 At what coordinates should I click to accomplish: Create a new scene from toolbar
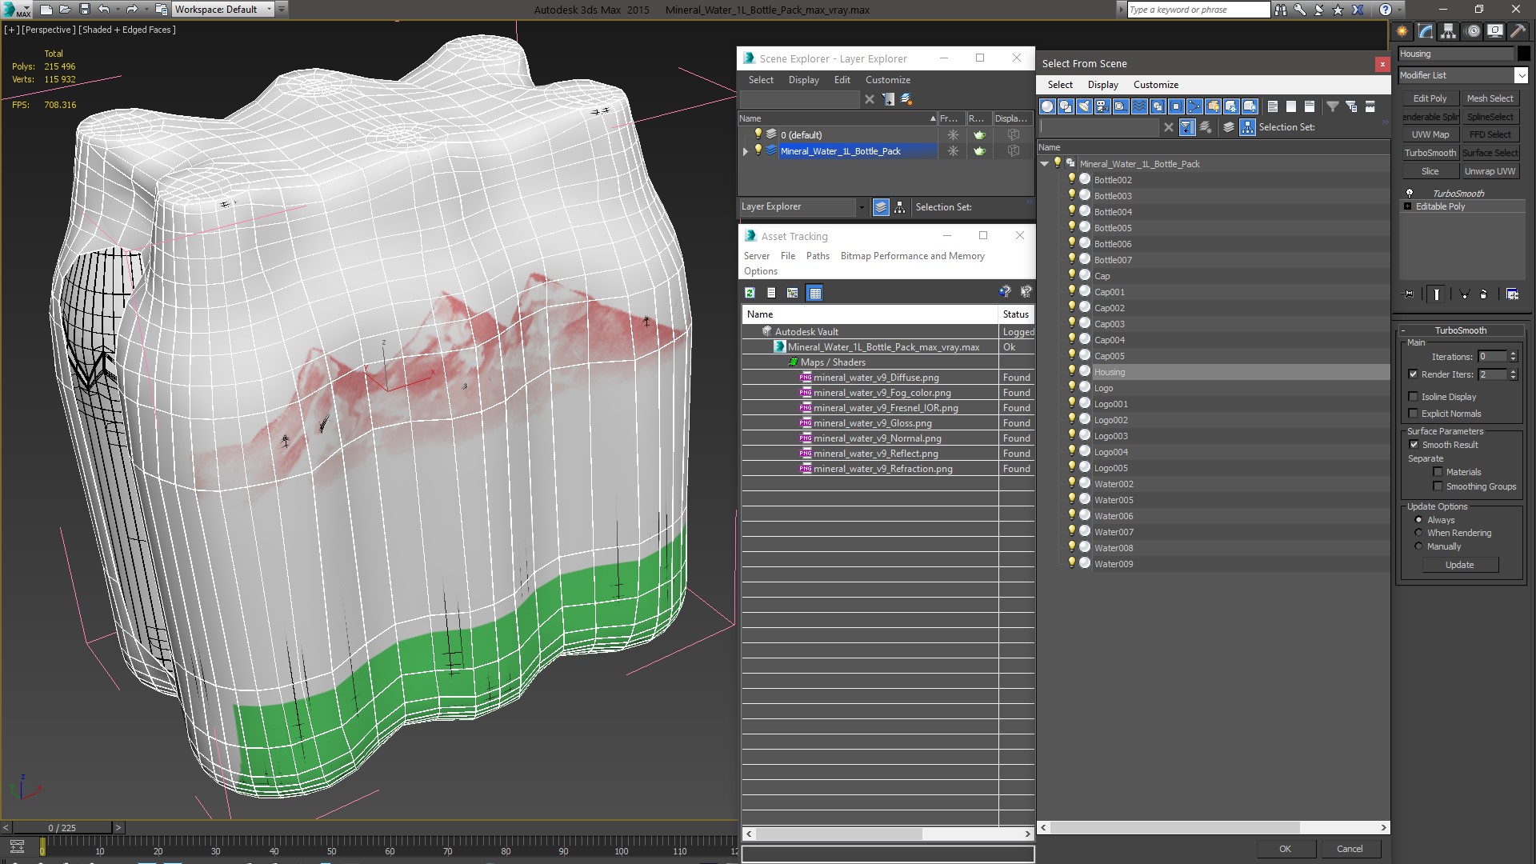46,10
